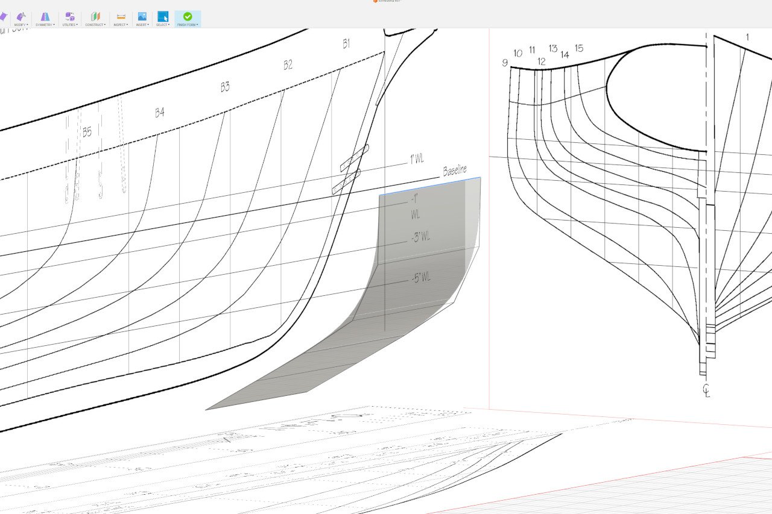Open the UTILITIES dropdown menu

70,25
